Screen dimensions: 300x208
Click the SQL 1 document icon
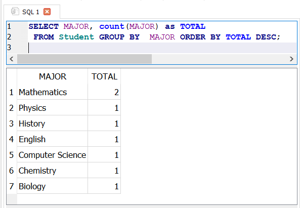(x=15, y=11)
